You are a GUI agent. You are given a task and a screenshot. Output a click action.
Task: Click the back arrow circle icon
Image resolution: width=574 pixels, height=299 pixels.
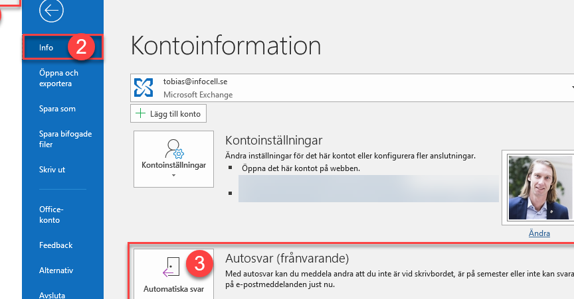(51, 10)
